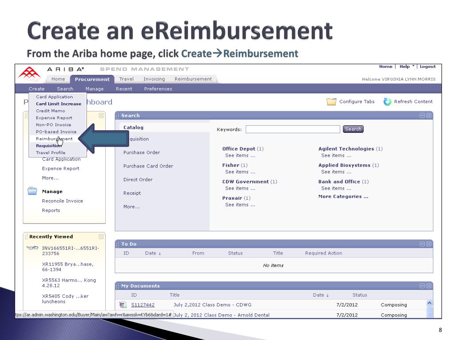
Task: Minimize the To Do panel
Action: [422, 244]
